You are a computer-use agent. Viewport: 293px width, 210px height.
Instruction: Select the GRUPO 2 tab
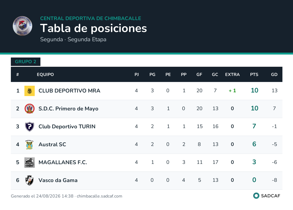[x=26, y=62]
